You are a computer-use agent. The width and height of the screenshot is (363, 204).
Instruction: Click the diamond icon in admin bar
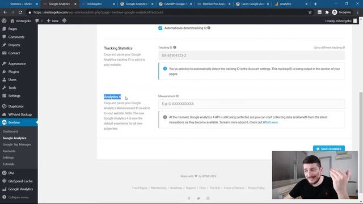(64, 20)
